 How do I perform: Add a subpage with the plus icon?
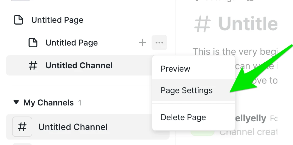tap(143, 43)
